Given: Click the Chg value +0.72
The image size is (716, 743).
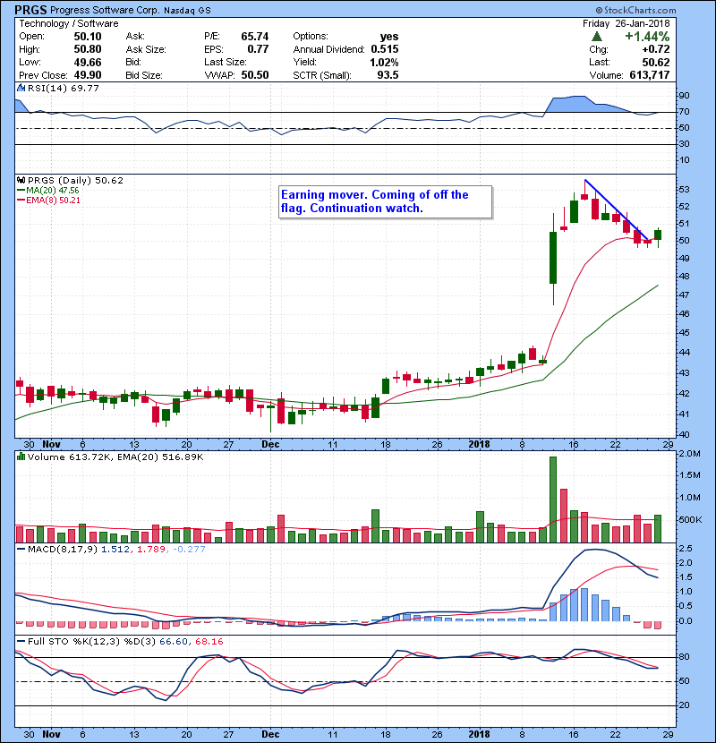Looking at the screenshot, I should (x=656, y=49).
